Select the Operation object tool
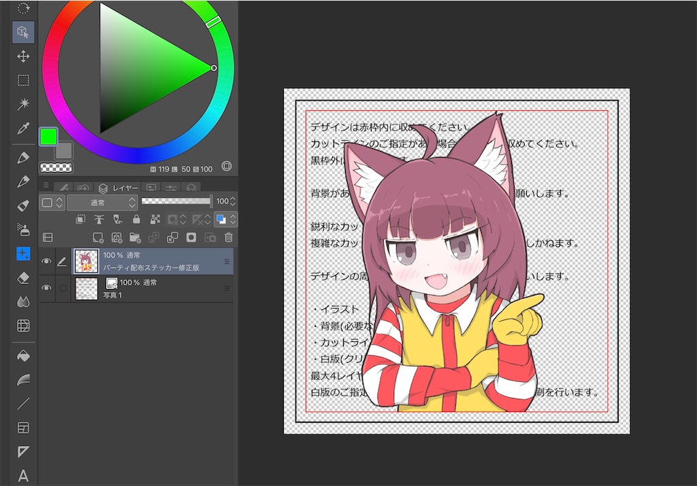This screenshot has height=486, width=697. 23,32
